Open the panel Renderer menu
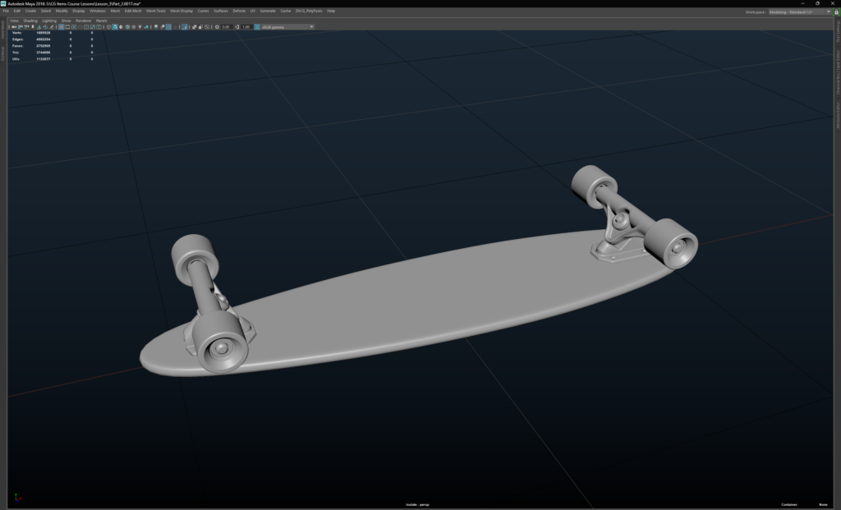Screen dimensions: 841x510 pyautogui.click(x=83, y=21)
